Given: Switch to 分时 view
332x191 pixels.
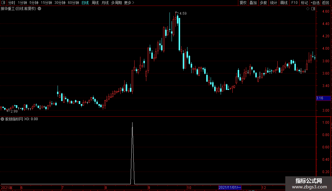Looking at the screenshot, I should [x=12, y=3].
